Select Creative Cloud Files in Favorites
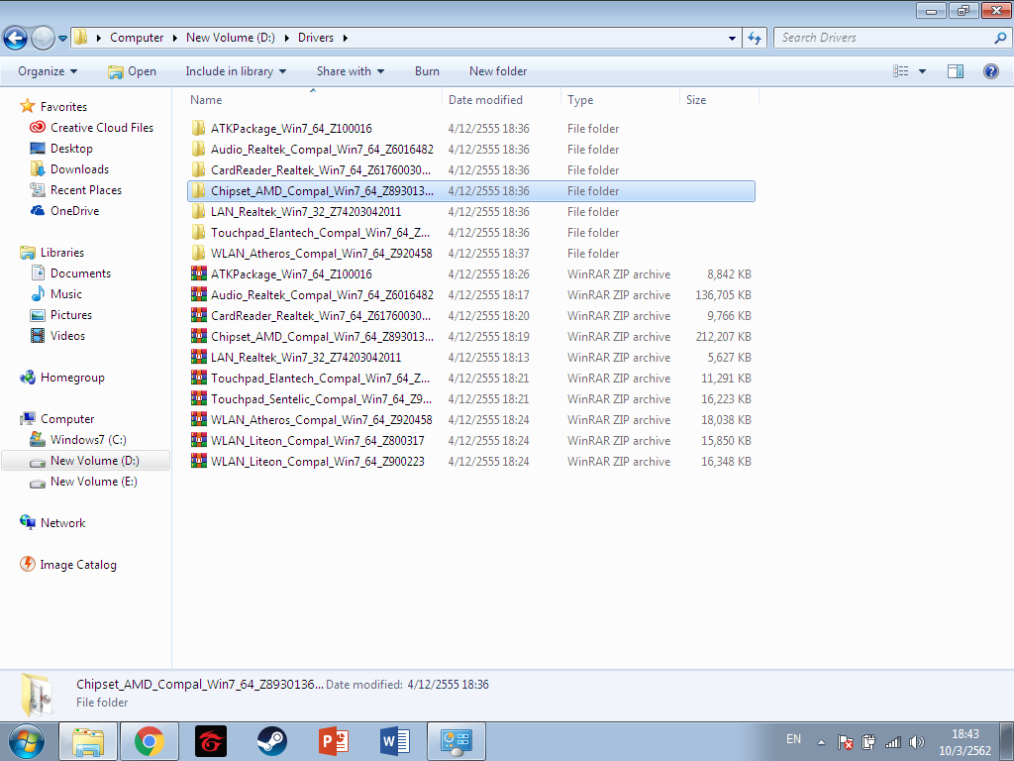The width and height of the screenshot is (1014, 761). pos(91,128)
